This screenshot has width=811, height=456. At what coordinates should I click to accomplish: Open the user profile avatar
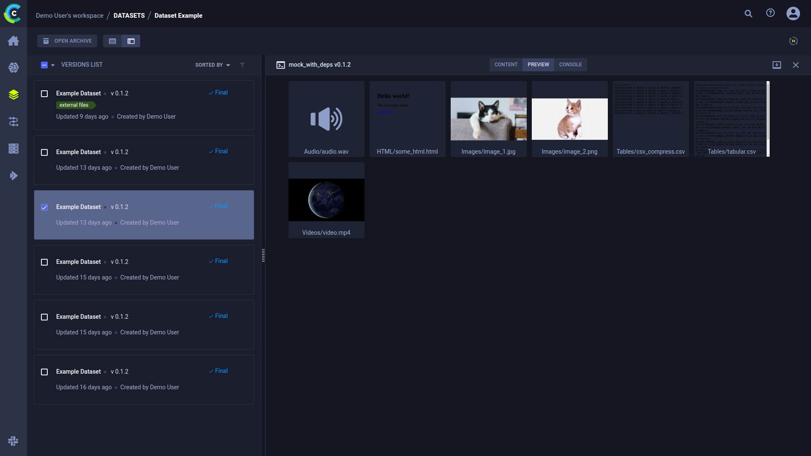[793, 14]
